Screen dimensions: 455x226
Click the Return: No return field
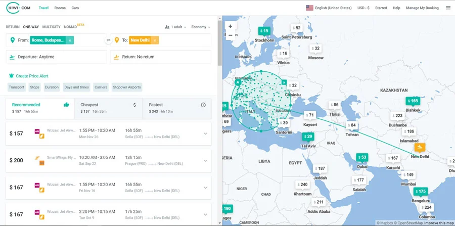[x=160, y=57]
